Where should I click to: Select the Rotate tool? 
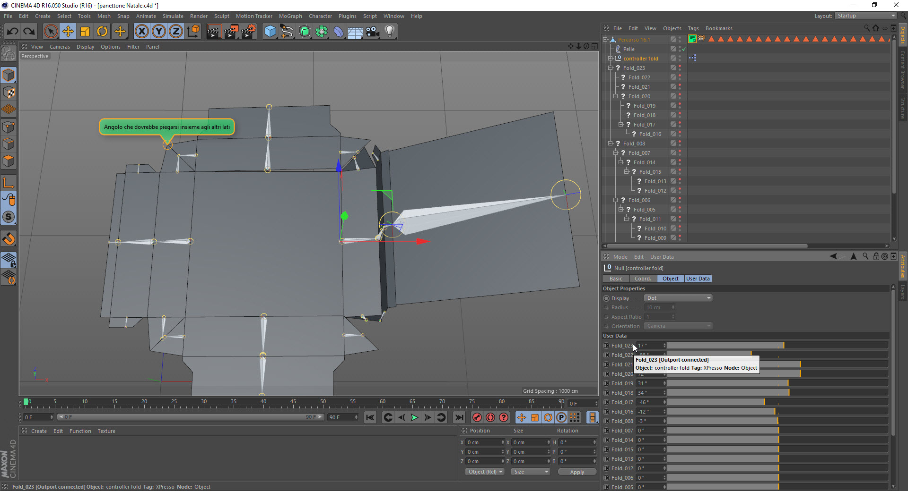point(102,32)
